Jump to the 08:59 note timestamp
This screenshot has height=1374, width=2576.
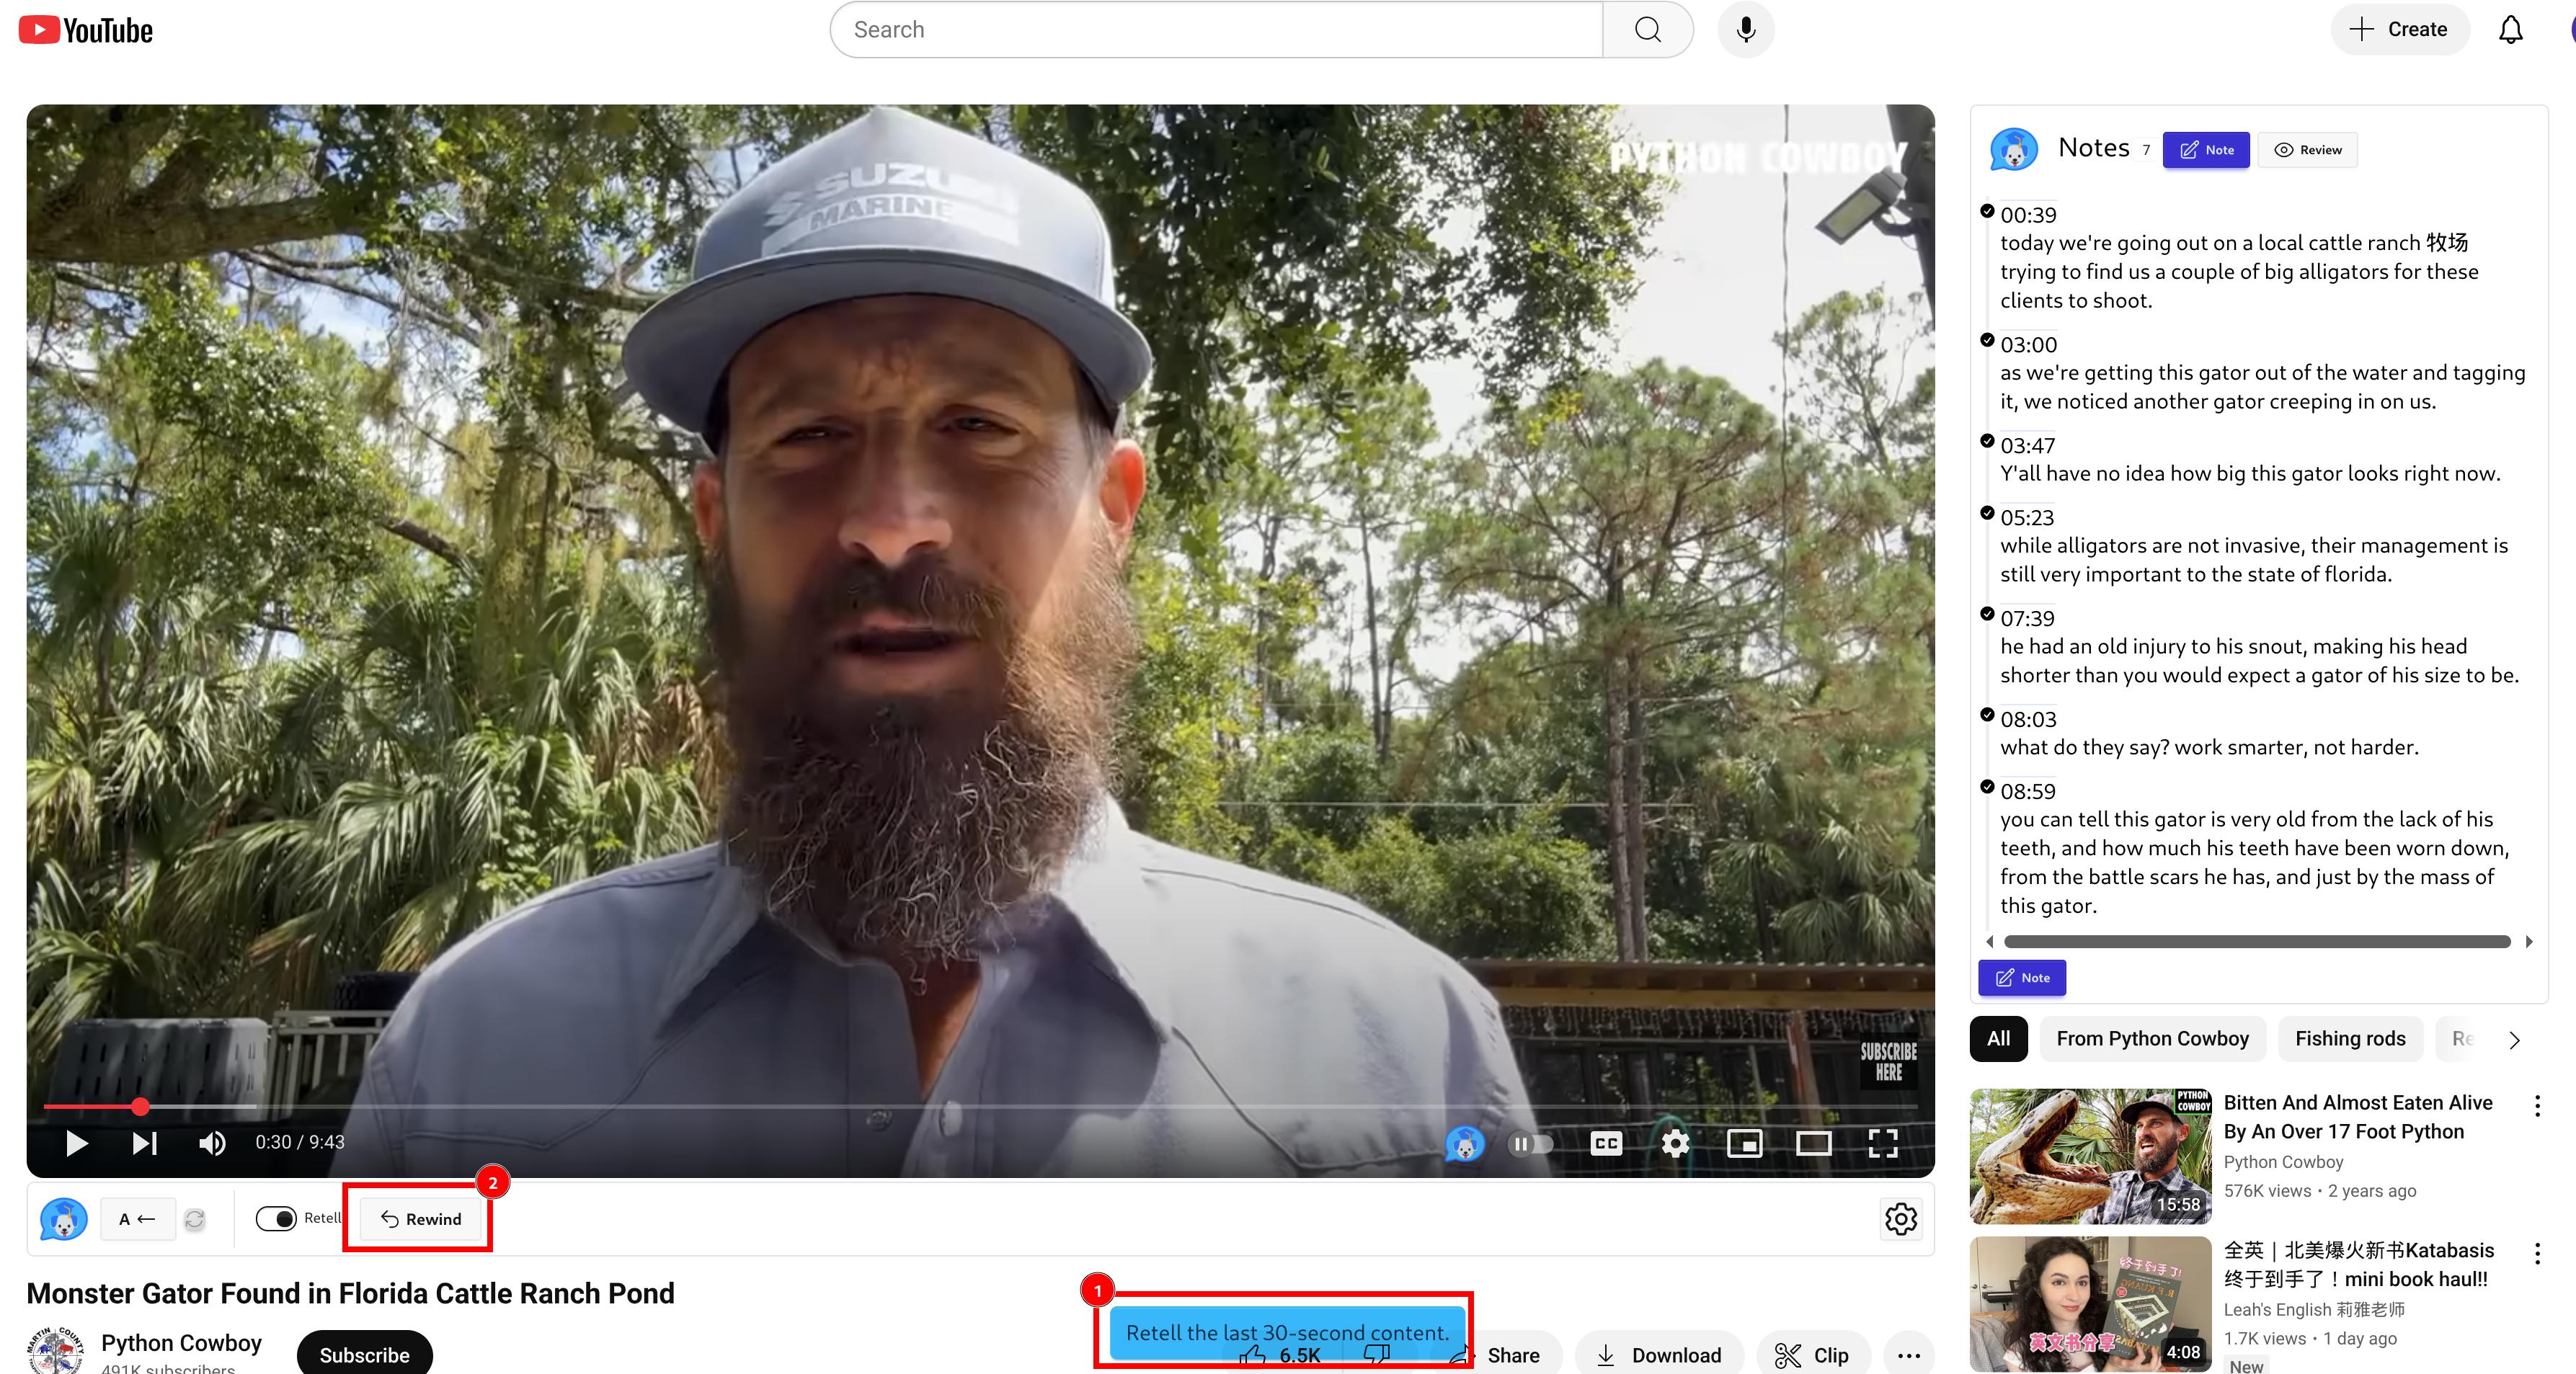pyautogui.click(x=2028, y=792)
